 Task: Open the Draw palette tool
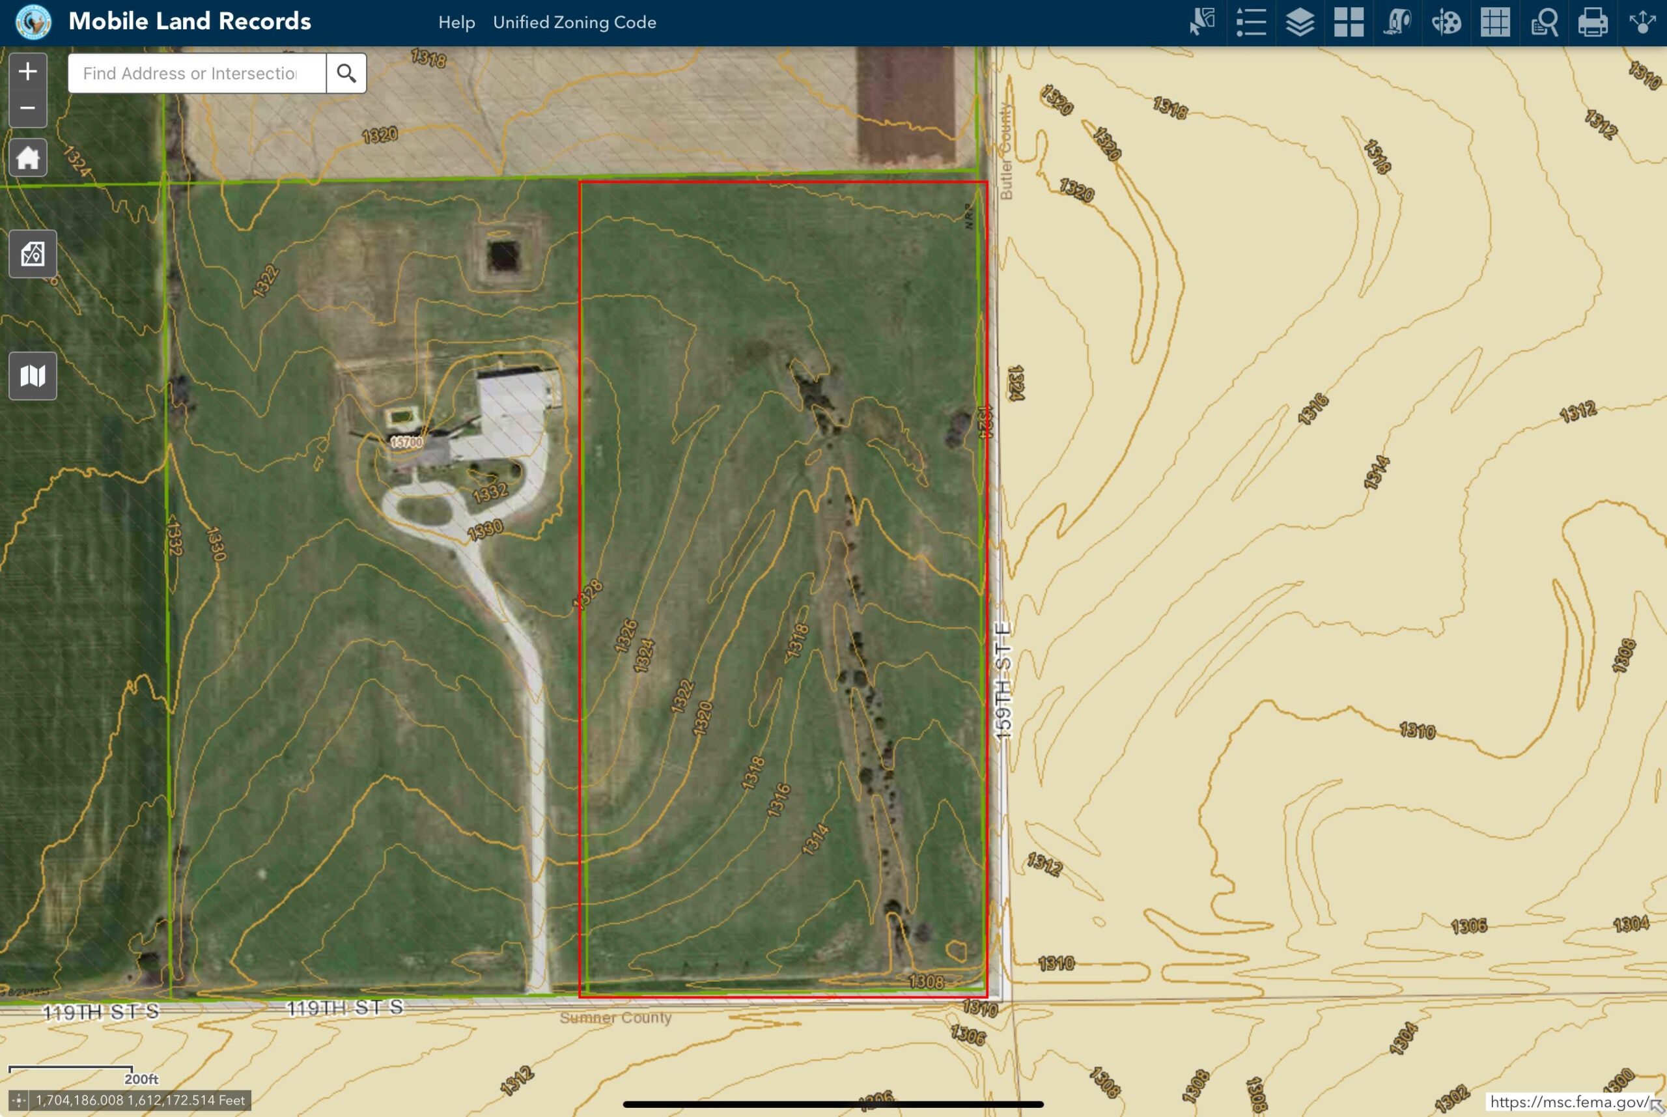tap(1446, 22)
